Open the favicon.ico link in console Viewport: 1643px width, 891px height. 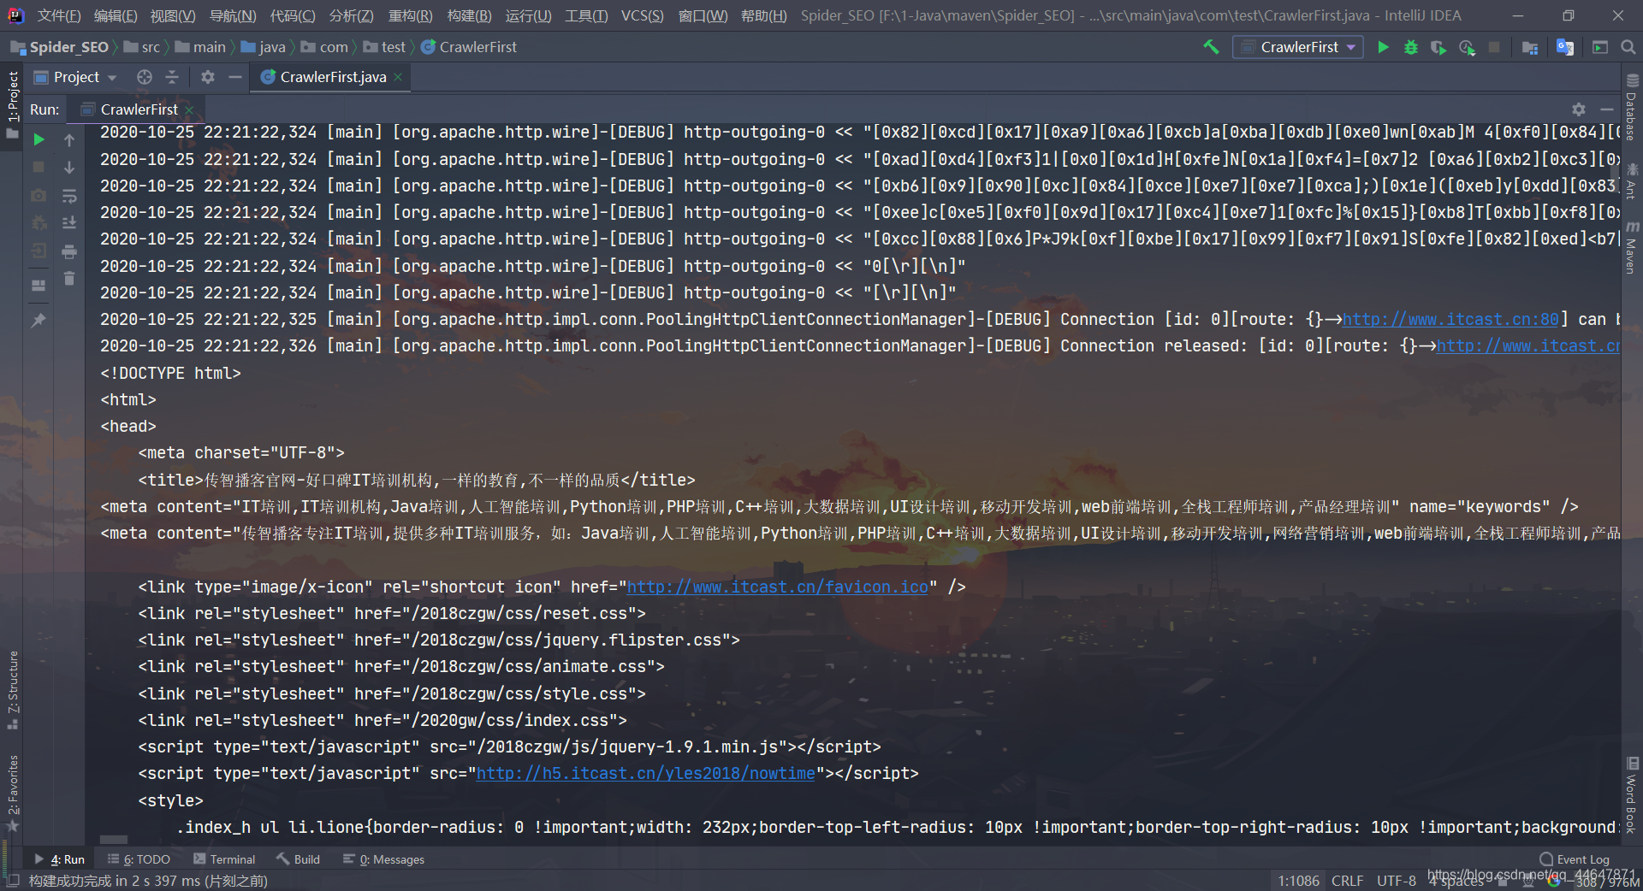[777, 587]
